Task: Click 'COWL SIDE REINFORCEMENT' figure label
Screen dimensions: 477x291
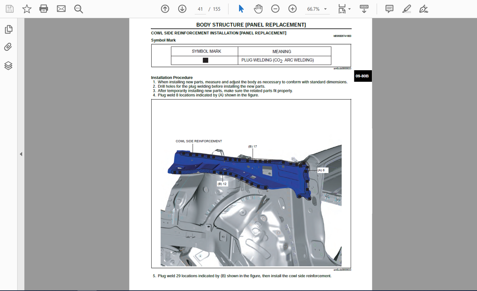Action: click(x=199, y=141)
